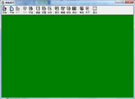Image resolution: width=135 pixels, height=99 pixels.
Task: Start practice with the 开始 icon
Action: 12,10
